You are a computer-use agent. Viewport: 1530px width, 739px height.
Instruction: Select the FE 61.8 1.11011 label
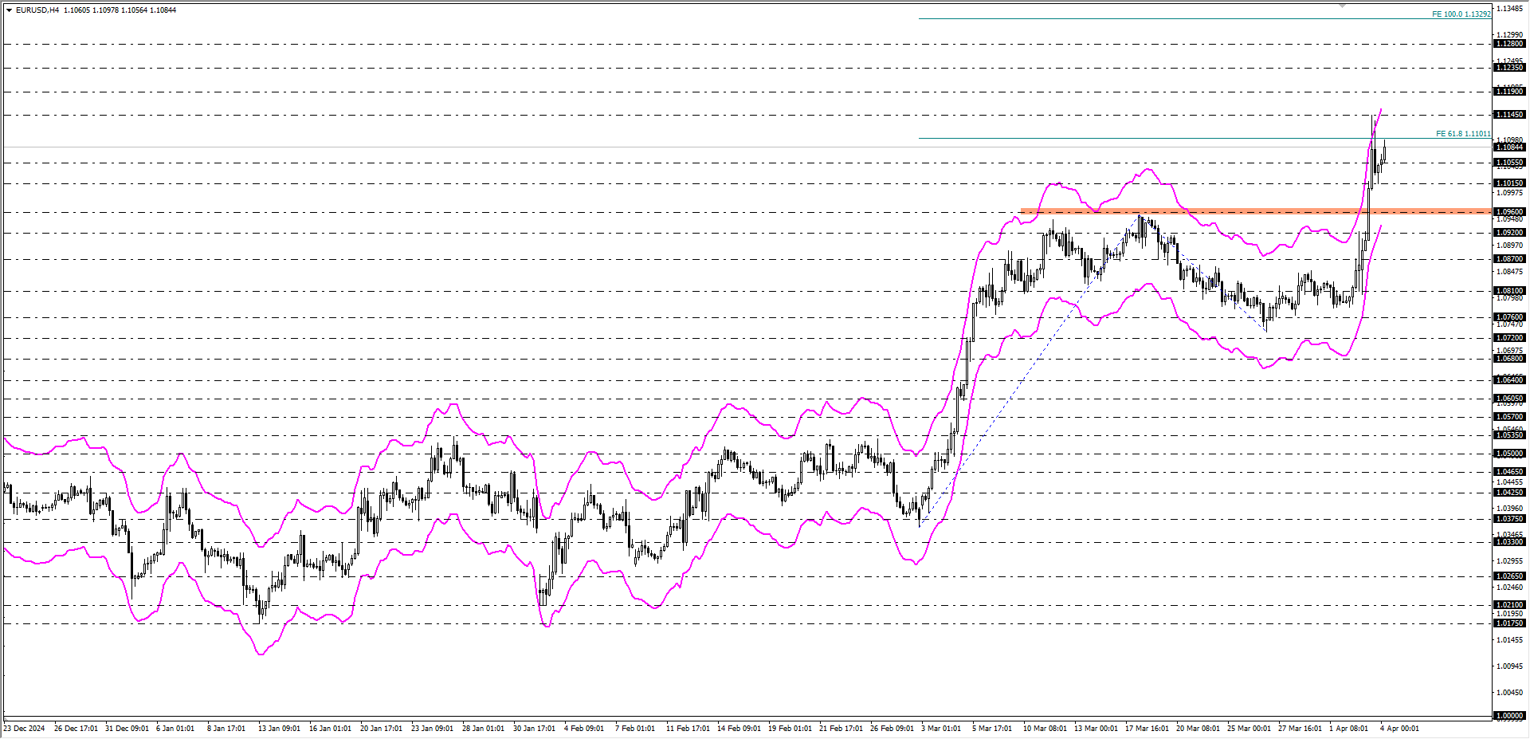1463,134
